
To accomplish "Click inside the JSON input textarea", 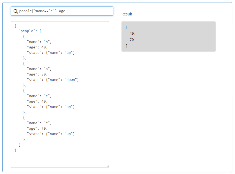I will pyautogui.click(x=60, y=94).
